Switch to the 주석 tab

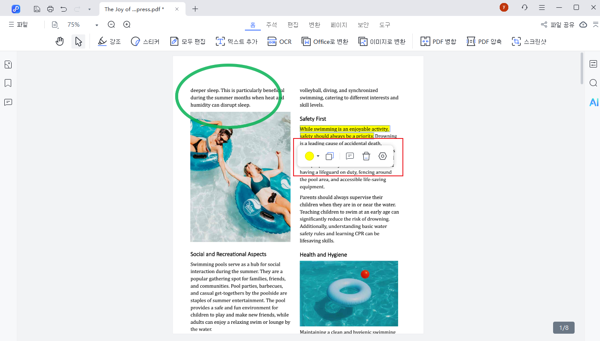tap(272, 25)
